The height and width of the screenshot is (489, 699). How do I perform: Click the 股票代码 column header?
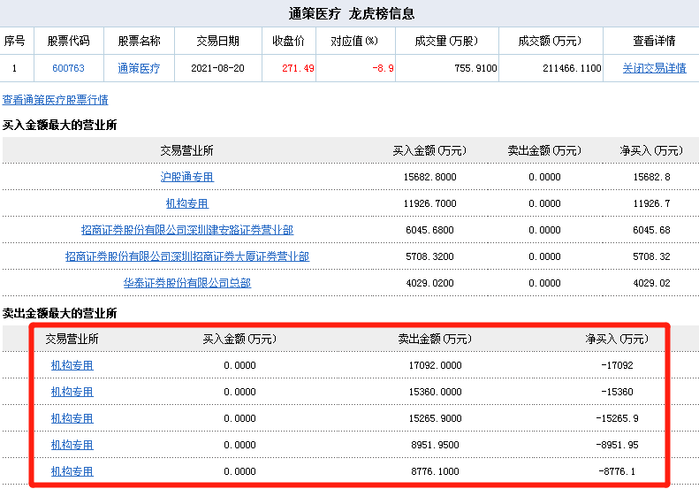click(x=68, y=41)
